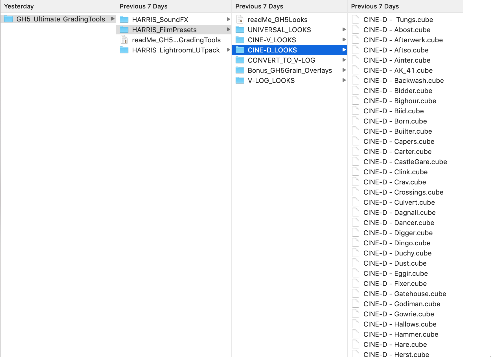The height and width of the screenshot is (357, 491).
Task: Click the UNIVERSAL_LOOKS folder icon
Action: pos(240,30)
